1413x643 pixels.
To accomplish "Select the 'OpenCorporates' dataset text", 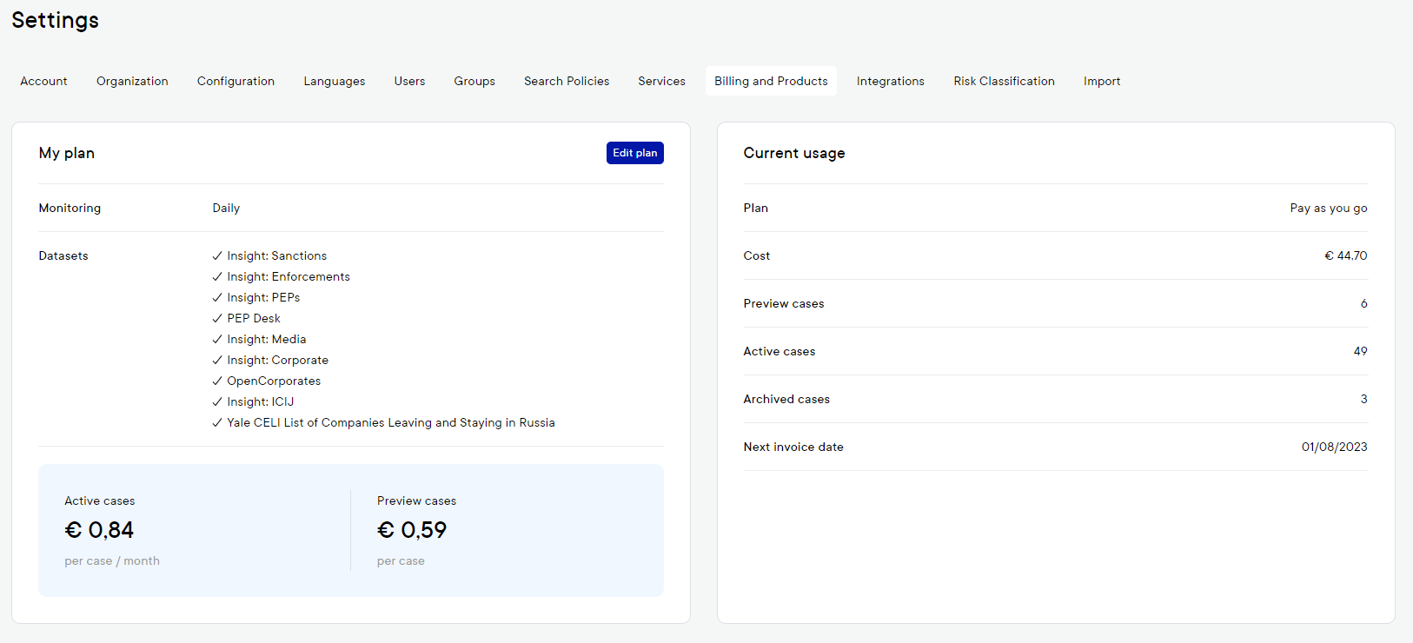I will (x=274, y=381).
